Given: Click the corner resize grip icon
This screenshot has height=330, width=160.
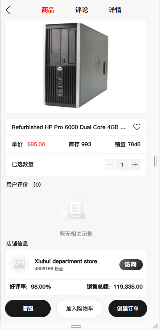Looking at the screenshot, I should [155, 326].
